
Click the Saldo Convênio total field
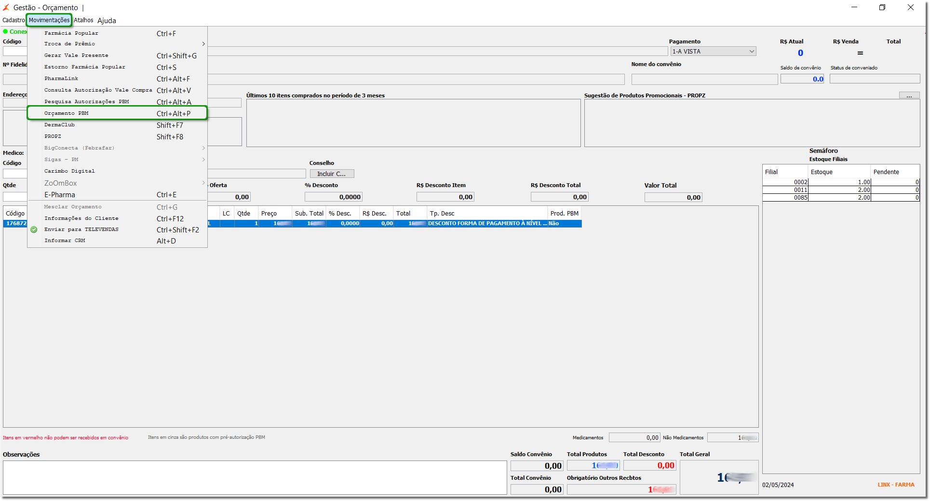[x=537, y=466]
